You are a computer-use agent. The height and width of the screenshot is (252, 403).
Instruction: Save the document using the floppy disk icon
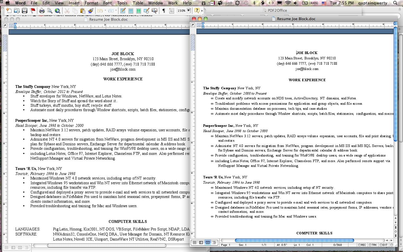click(x=25, y=11)
